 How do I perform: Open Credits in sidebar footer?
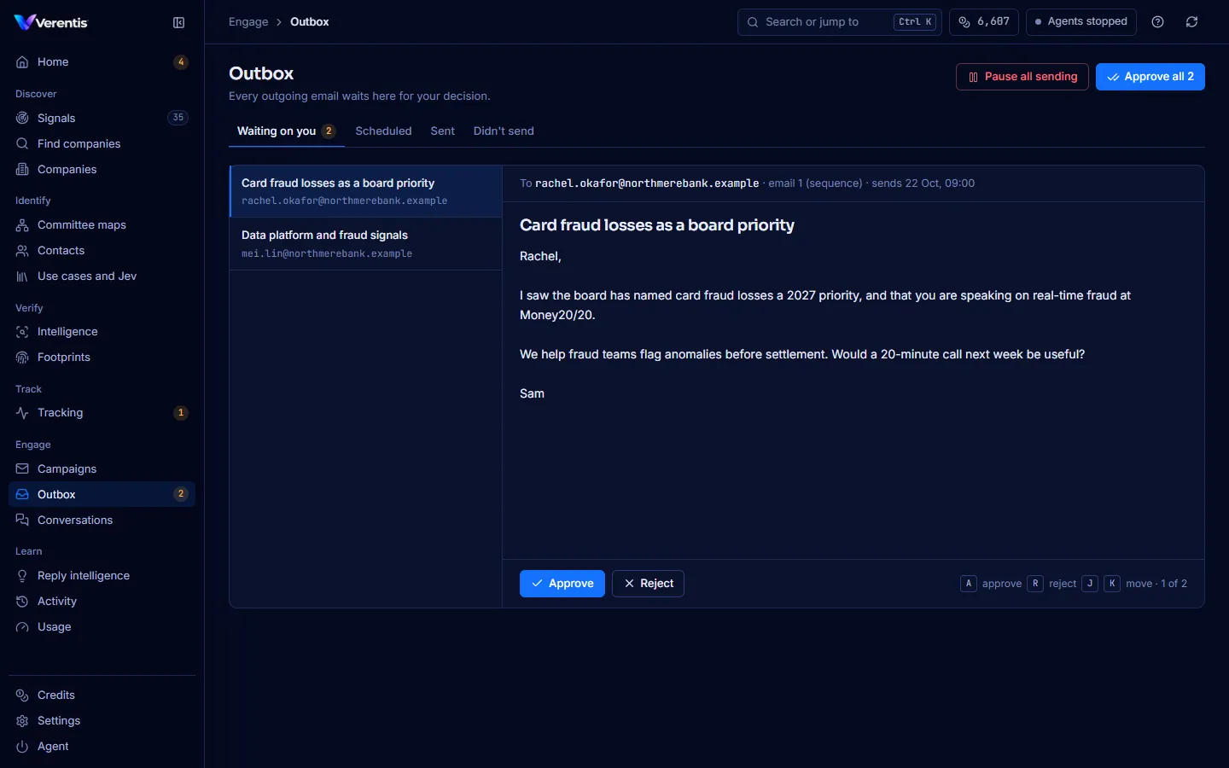click(102, 695)
